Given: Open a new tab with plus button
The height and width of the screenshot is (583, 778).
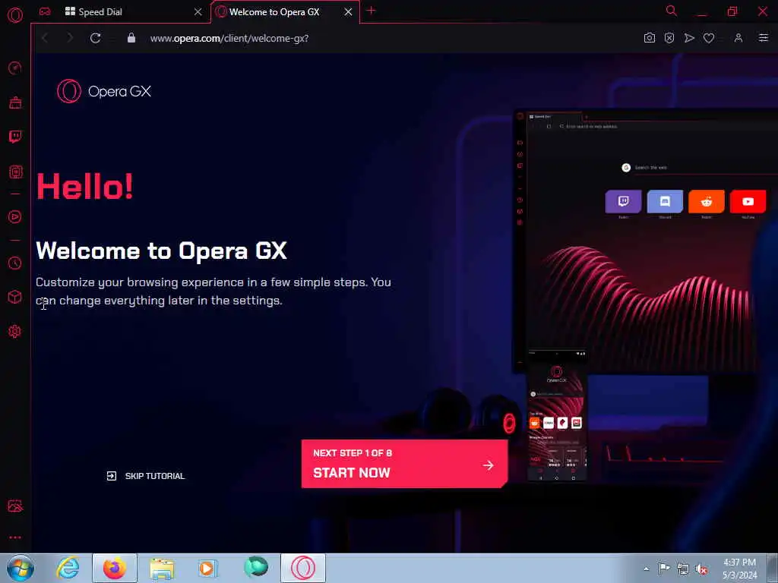Looking at the screenshot, I should click(x=371, y=11).
